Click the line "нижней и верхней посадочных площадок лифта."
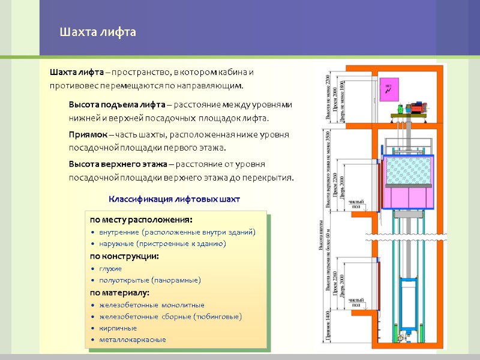This screenshot has height=360, width=480. tap(169, 118)
